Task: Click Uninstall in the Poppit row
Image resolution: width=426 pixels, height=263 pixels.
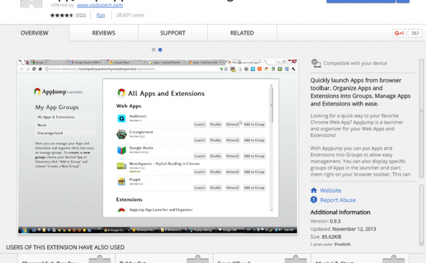Action: pos(232,188)
